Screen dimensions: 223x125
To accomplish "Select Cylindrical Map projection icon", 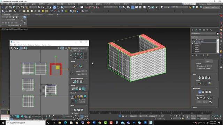I will click(203, 92).
